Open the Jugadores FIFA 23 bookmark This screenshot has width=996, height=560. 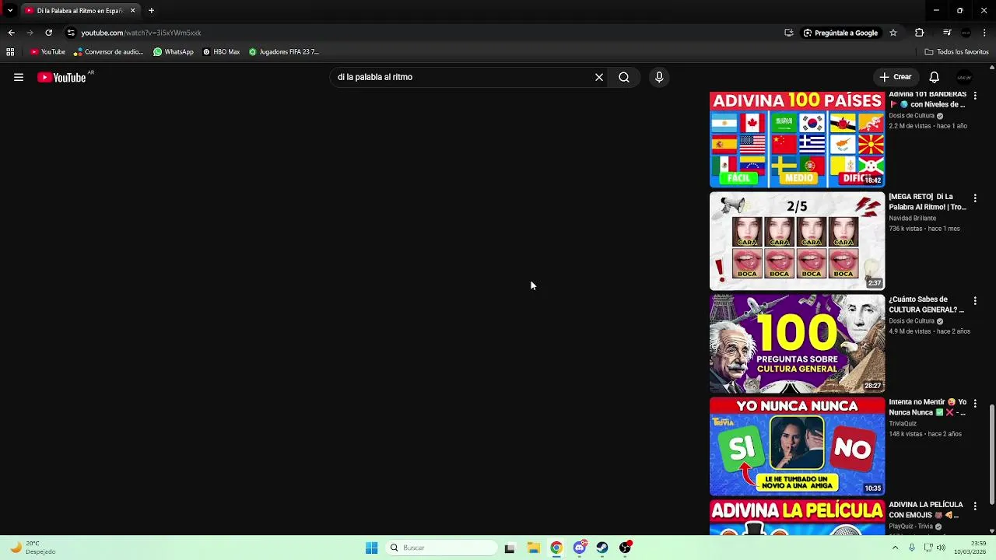pyautogui.click(x=284, y=52)
